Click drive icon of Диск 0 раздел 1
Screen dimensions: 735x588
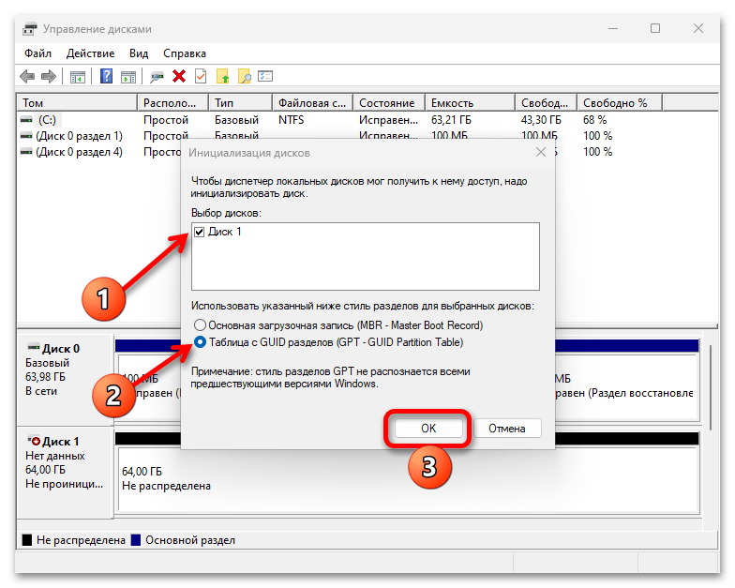26,137
